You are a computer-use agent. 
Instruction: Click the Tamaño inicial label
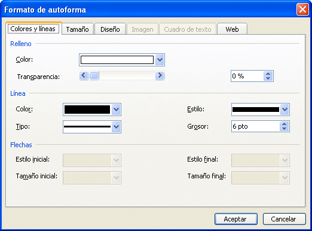(x=36, y=176)
